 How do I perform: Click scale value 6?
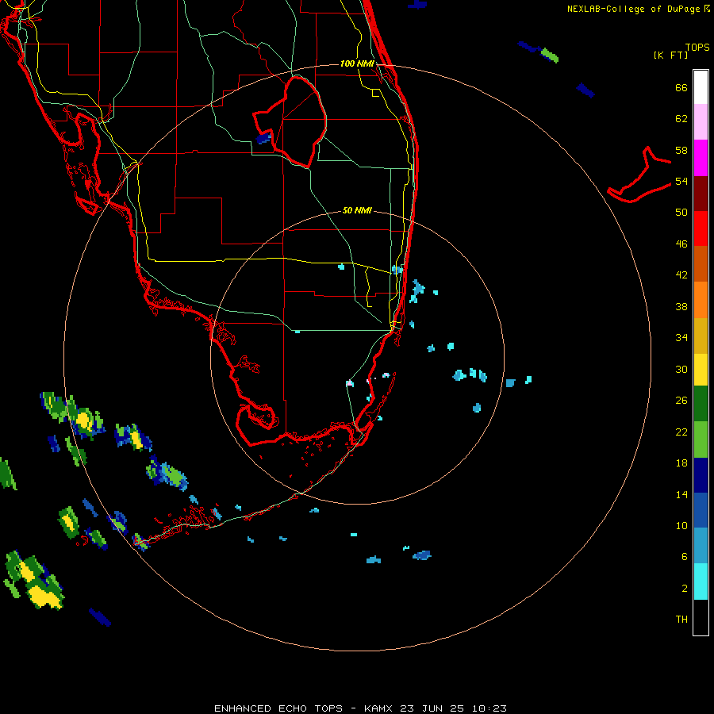coord(685,557)
